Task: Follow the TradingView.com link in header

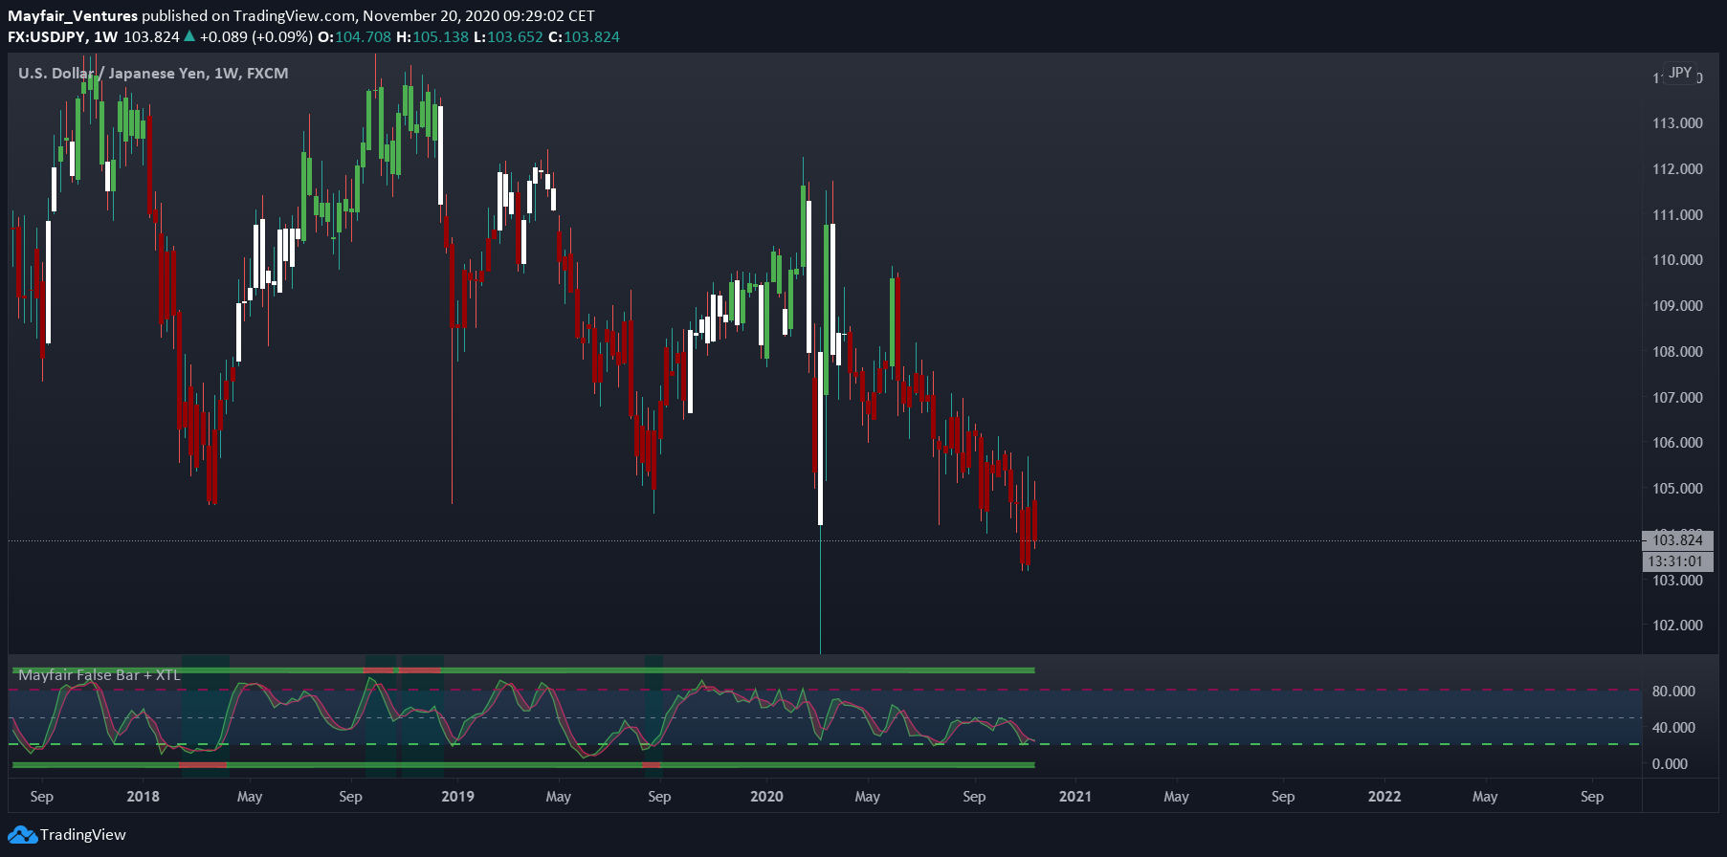Action: coord(294,15)
